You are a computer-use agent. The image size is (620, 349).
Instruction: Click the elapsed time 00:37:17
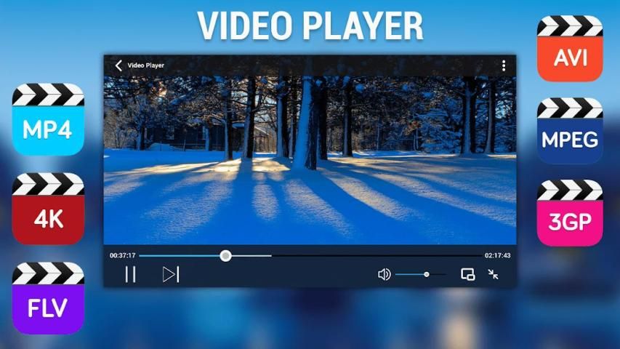pos(123,255)
